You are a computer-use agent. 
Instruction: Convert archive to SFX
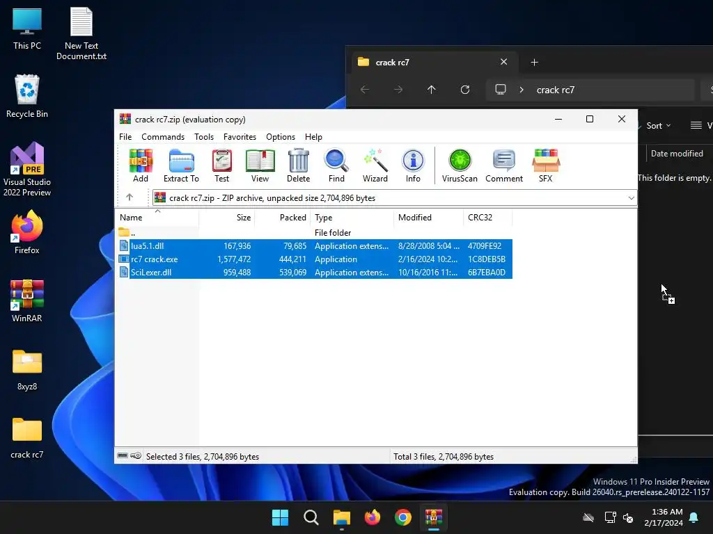click(546, 165)
